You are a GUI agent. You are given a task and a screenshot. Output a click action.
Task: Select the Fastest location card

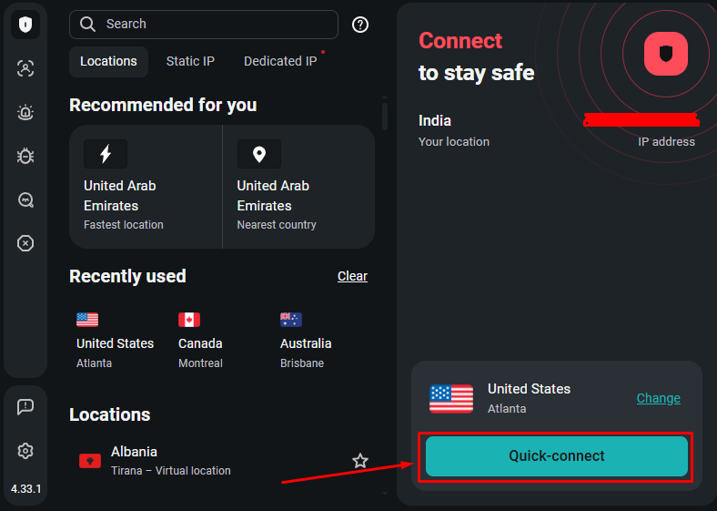pyautogui.click(x=146, y=187)
